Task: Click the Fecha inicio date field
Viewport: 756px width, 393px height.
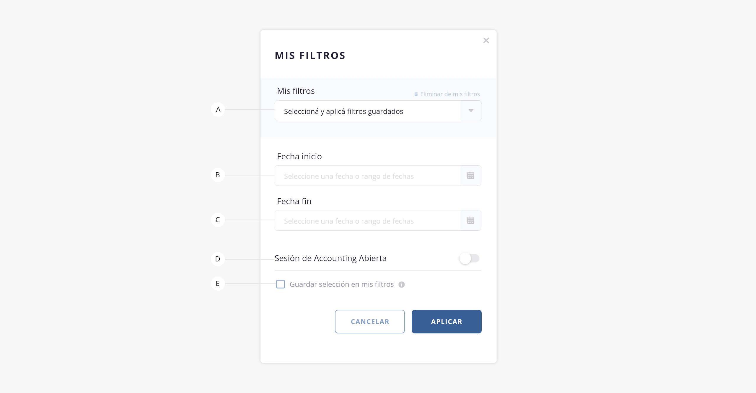Action: pyautogui.click(x=367, y=176)
